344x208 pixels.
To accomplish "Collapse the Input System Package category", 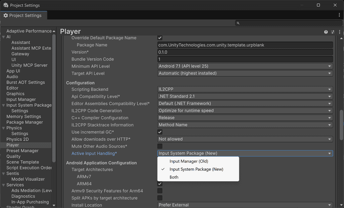I will (x=3, y=105).
